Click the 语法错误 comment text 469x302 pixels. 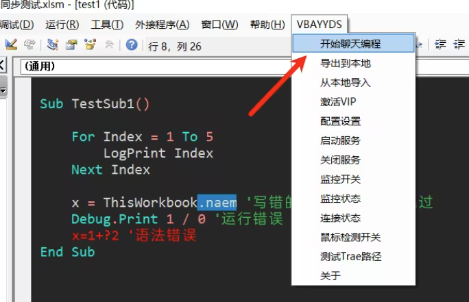[166, 236]
